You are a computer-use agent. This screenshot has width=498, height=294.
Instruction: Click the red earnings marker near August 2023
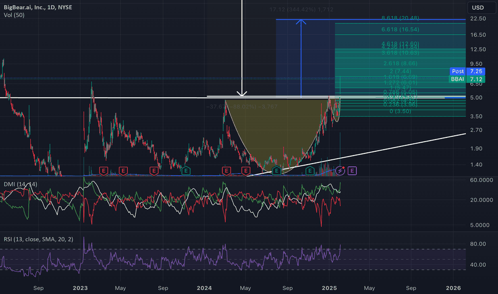coord(154,171)
